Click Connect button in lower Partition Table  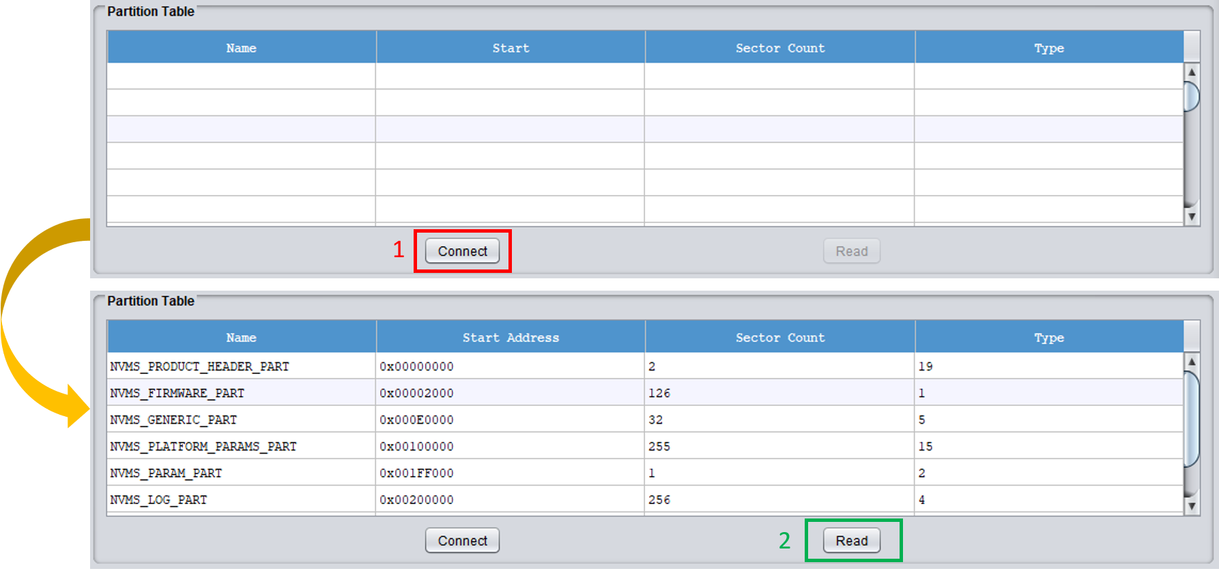pyautogui.click(x=462, y=540)
